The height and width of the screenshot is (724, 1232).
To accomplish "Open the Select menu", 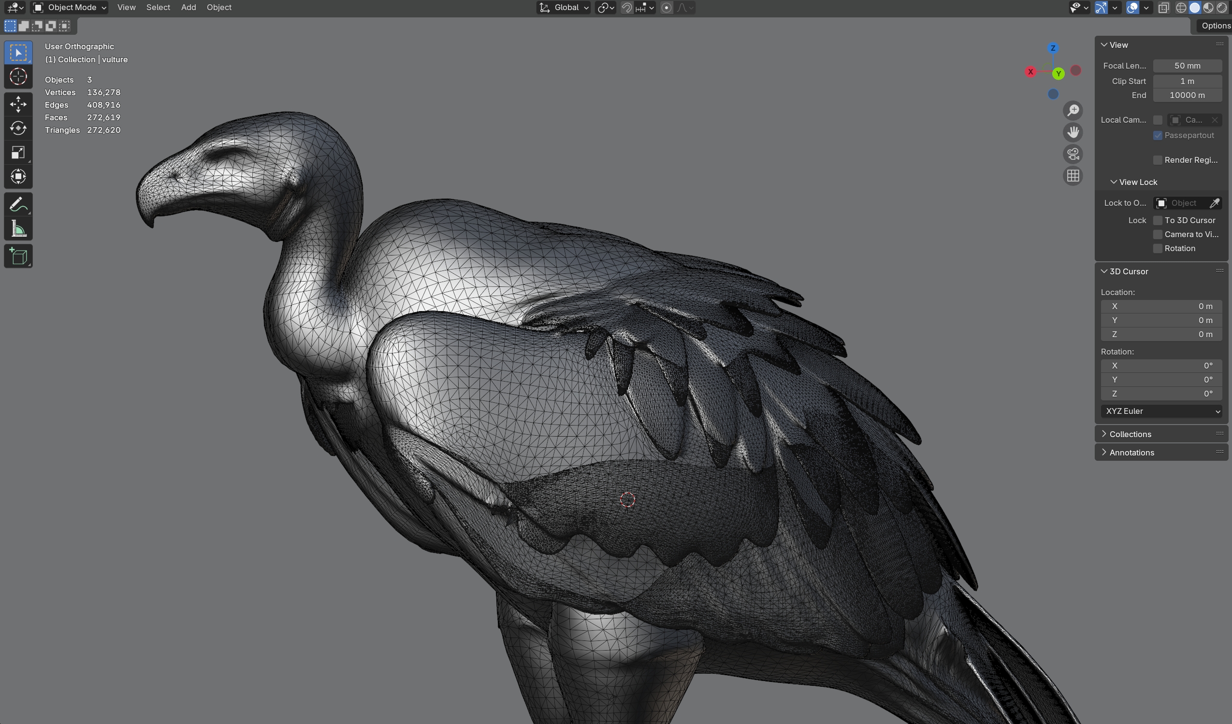I will (x=158, y=7).
